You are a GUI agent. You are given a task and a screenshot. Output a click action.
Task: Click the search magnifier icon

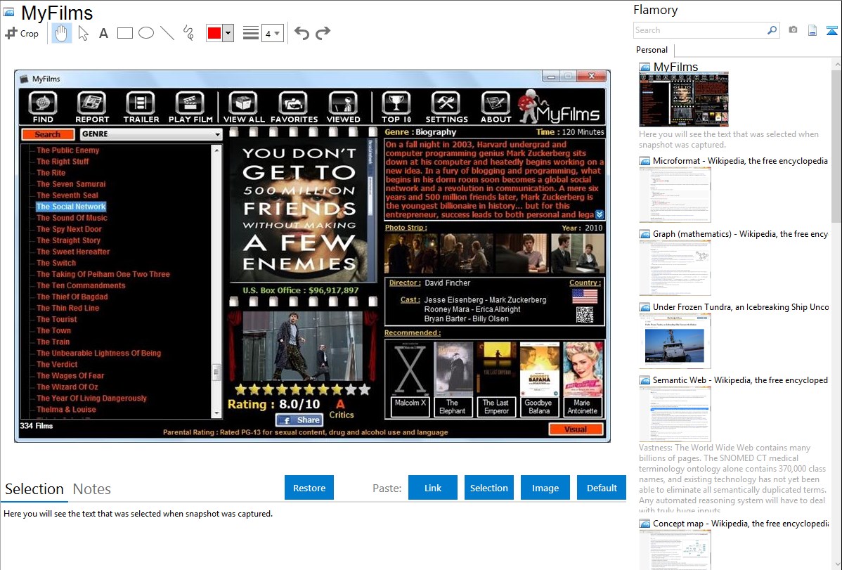[x=772, y=30]
